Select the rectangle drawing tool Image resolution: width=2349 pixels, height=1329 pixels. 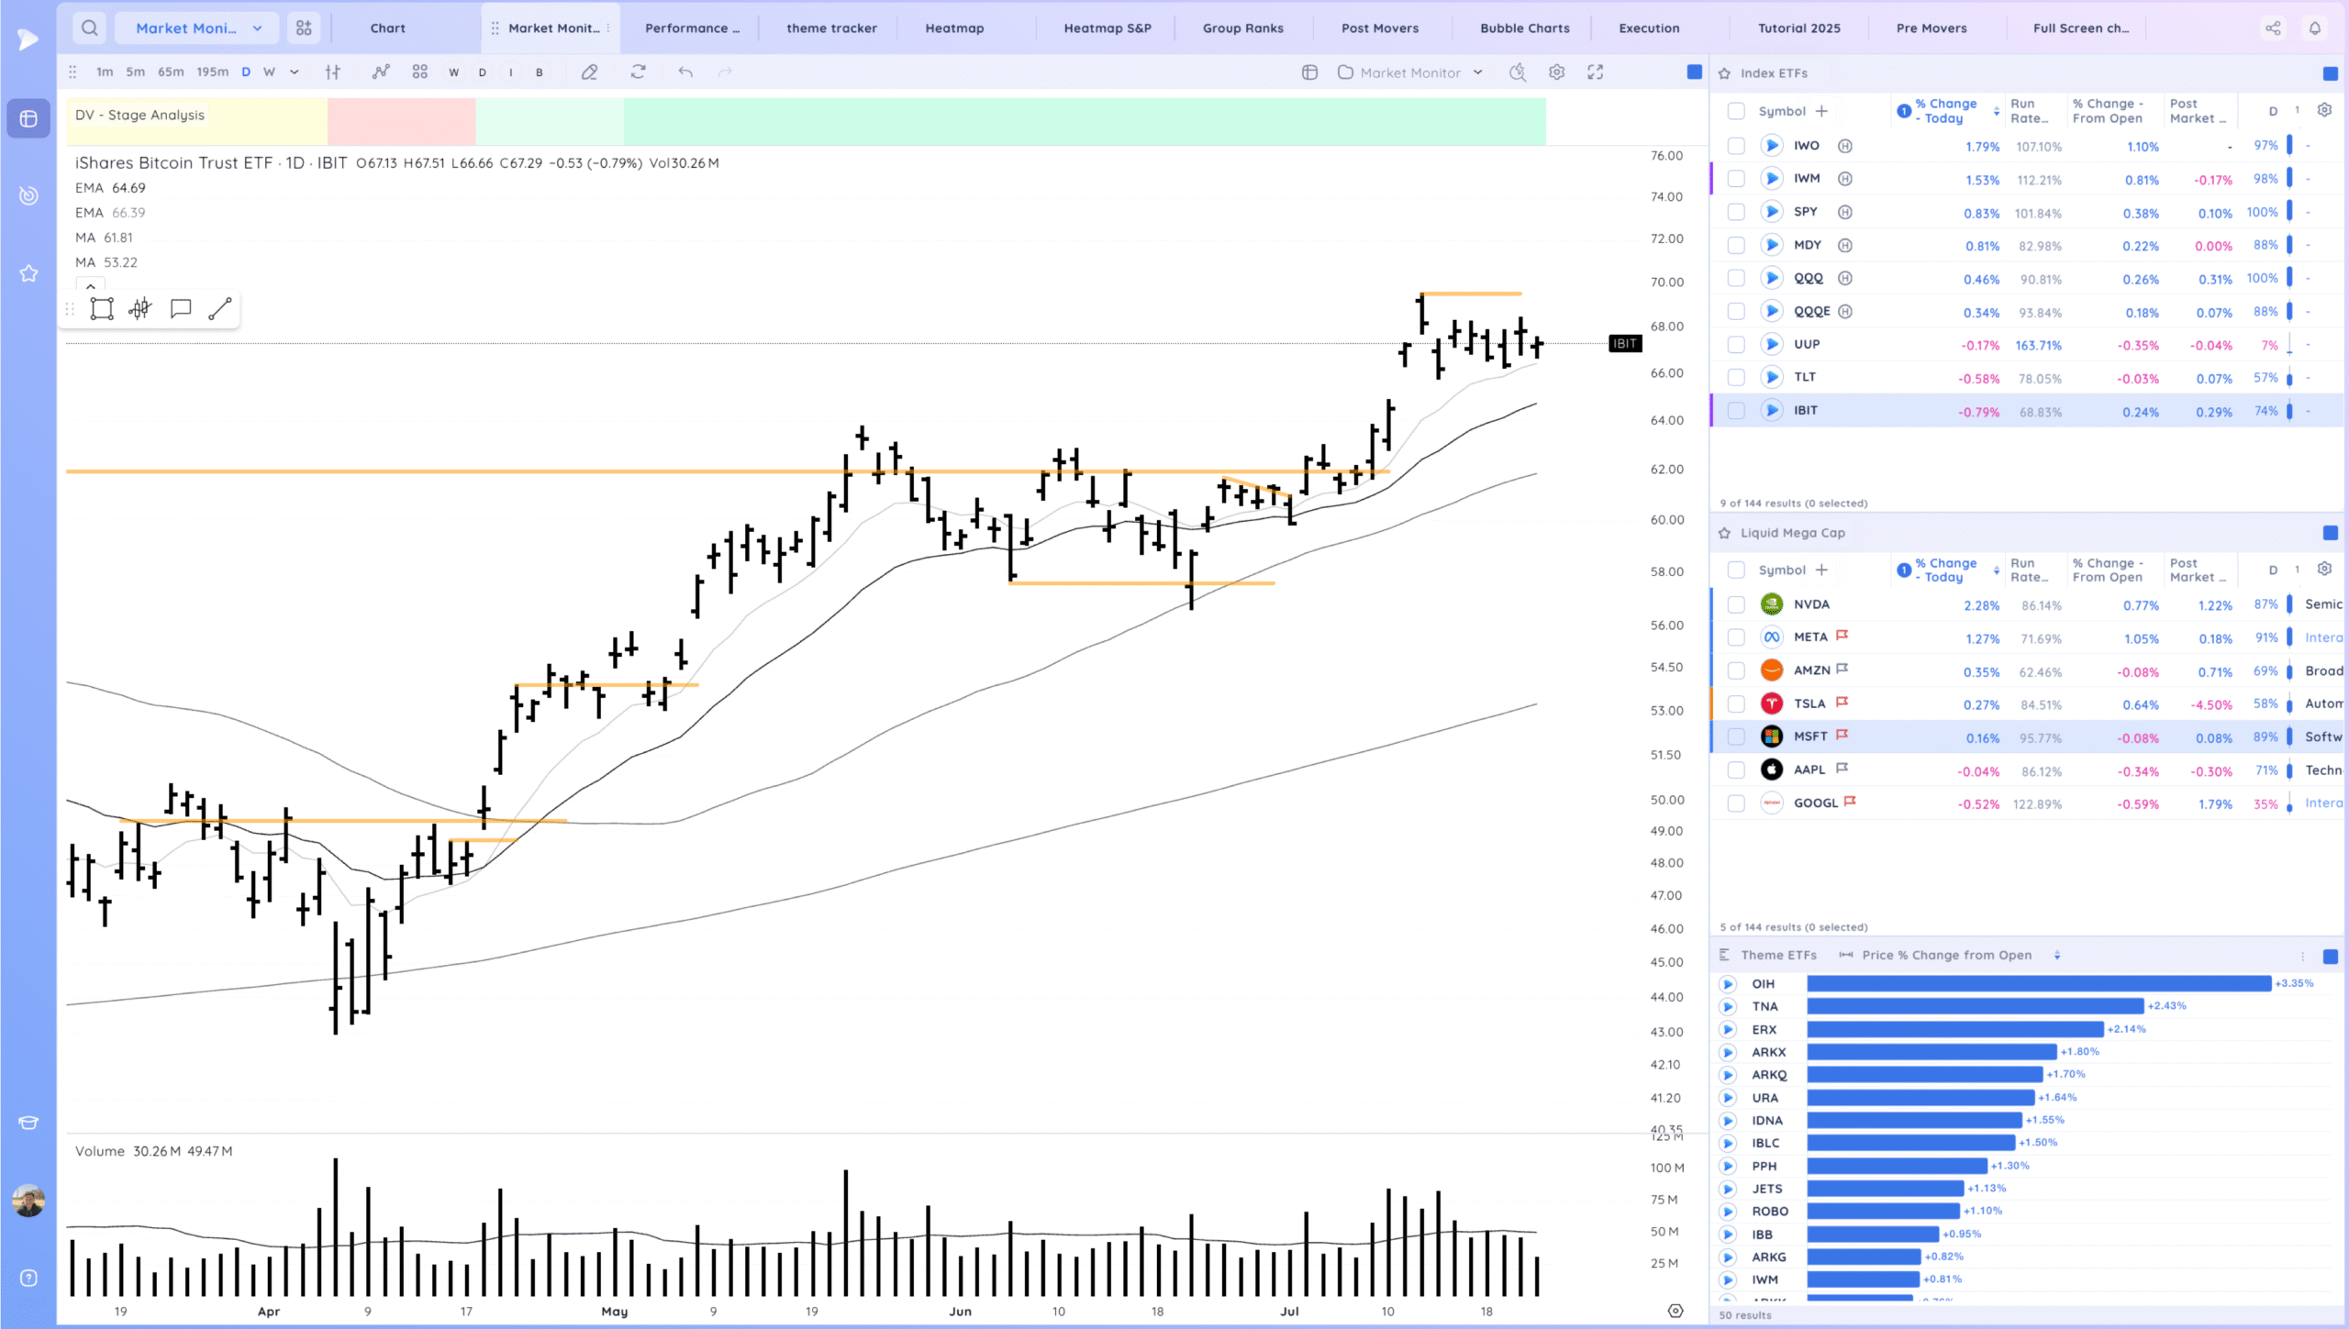pyautogui.click(x=102, y=309)
